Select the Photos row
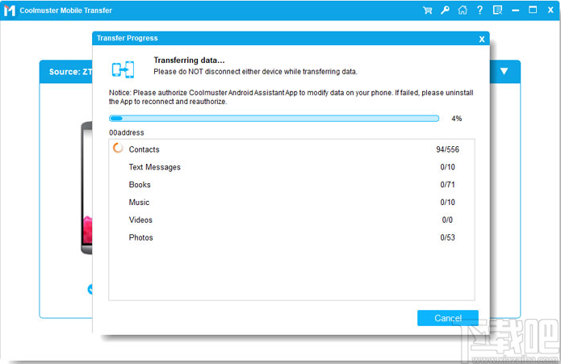The image size is (561, 364). [291, 238]
